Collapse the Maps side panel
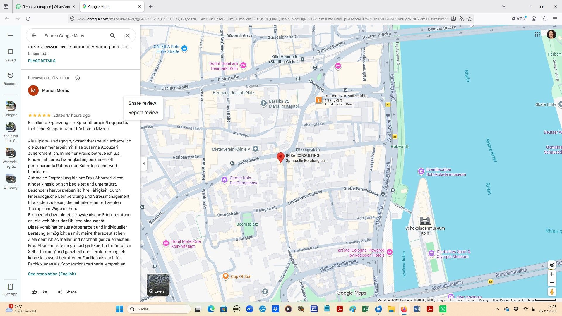This screenshot has height=316, width=562. [144, 164]
